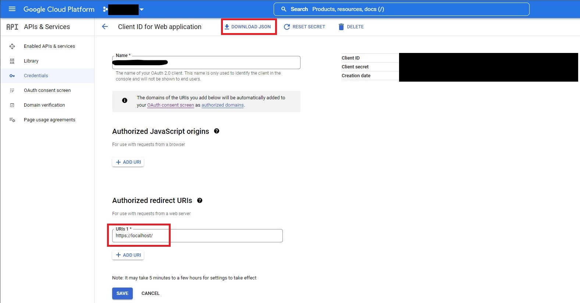
Task: Click help icon next to redirect URIs
Action: pyautogui.click(x=200, y=200)
